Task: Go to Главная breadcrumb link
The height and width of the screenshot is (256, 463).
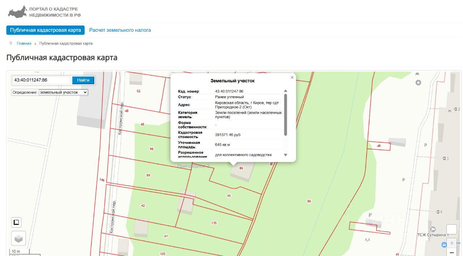Action: tap(24, 43)
